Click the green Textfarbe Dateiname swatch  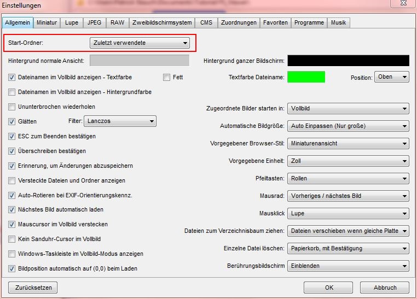click(x=306, y=77)
